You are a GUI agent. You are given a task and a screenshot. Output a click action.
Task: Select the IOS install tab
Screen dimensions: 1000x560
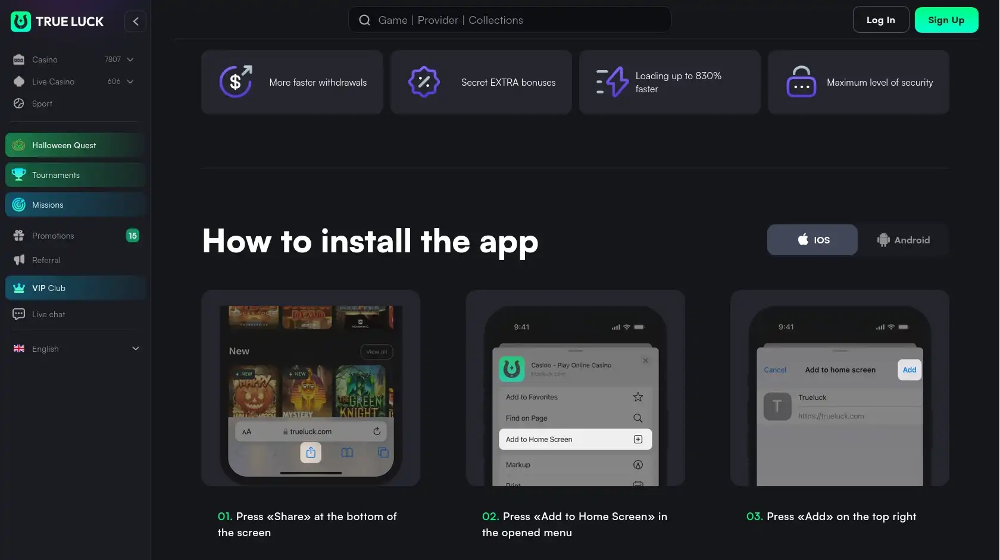pos(812,240)
